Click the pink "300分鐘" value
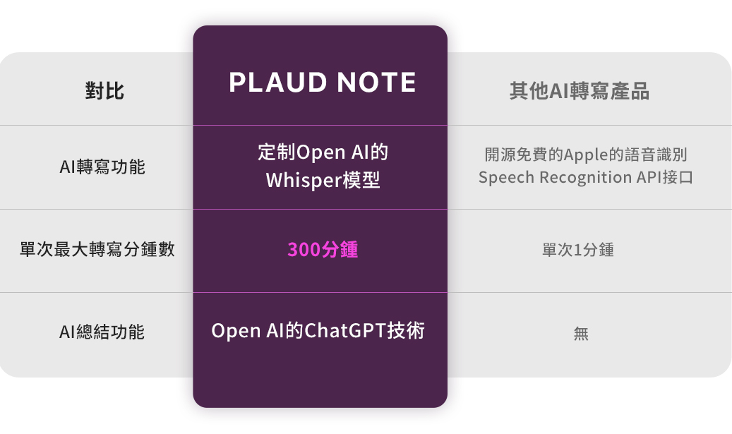The height and width of the screenshot is (434, 732). point(323,249)
